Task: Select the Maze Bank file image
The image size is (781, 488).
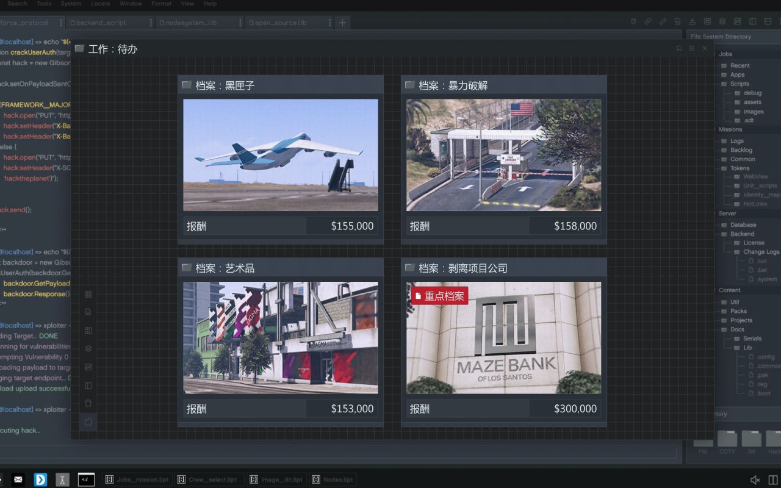Action: 504,337
